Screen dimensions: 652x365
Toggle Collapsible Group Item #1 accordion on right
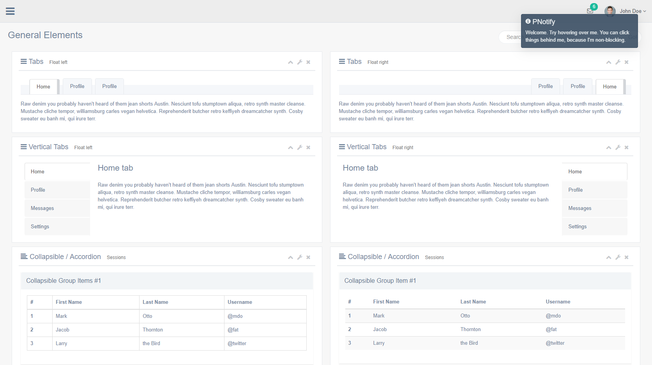click(x=485, y=280)
